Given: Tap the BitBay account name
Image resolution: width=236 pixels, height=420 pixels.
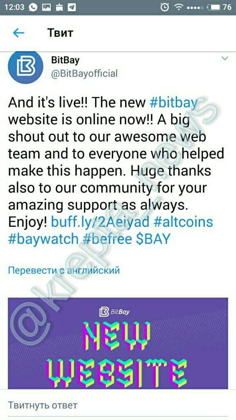Looking at the screenshot, I should (65, 60).
